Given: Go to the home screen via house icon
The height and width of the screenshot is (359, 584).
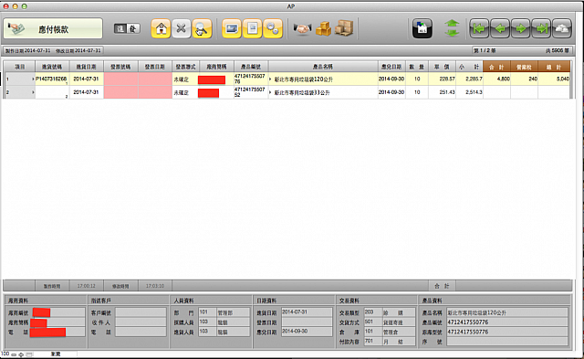Looking at the screenshot, I should pos(161,28).
